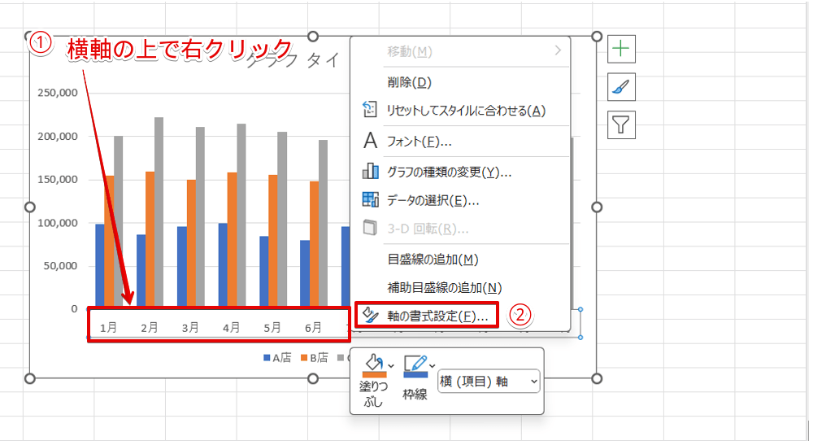Screen dimensions: 826x445
Task: Click the 枠線 outline pen icon
Action: 415,364
